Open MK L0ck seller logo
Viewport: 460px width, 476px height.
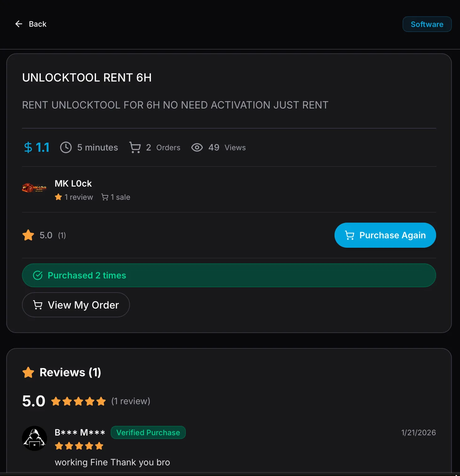(x=34, y=188)
